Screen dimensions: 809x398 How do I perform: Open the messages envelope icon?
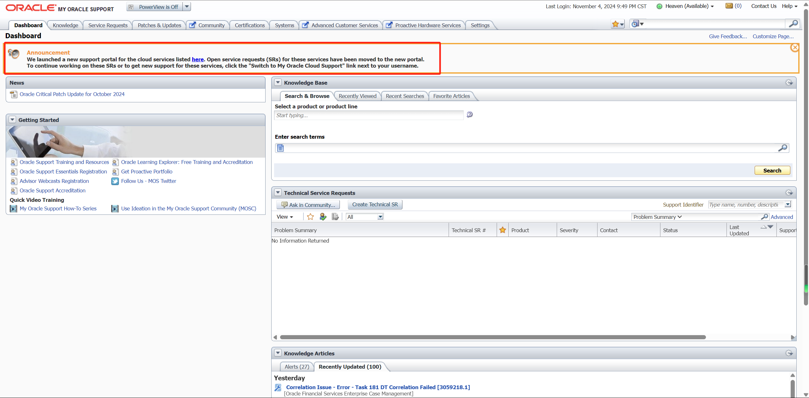729,6
